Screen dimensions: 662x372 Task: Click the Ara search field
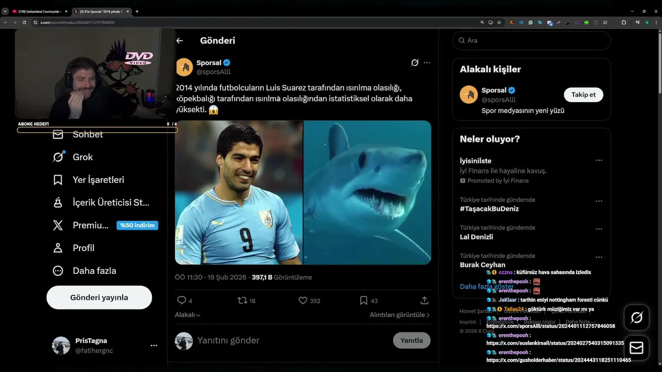tap(531, 40)
